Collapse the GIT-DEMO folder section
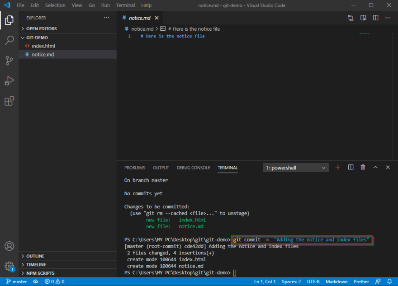 [67, 38]
